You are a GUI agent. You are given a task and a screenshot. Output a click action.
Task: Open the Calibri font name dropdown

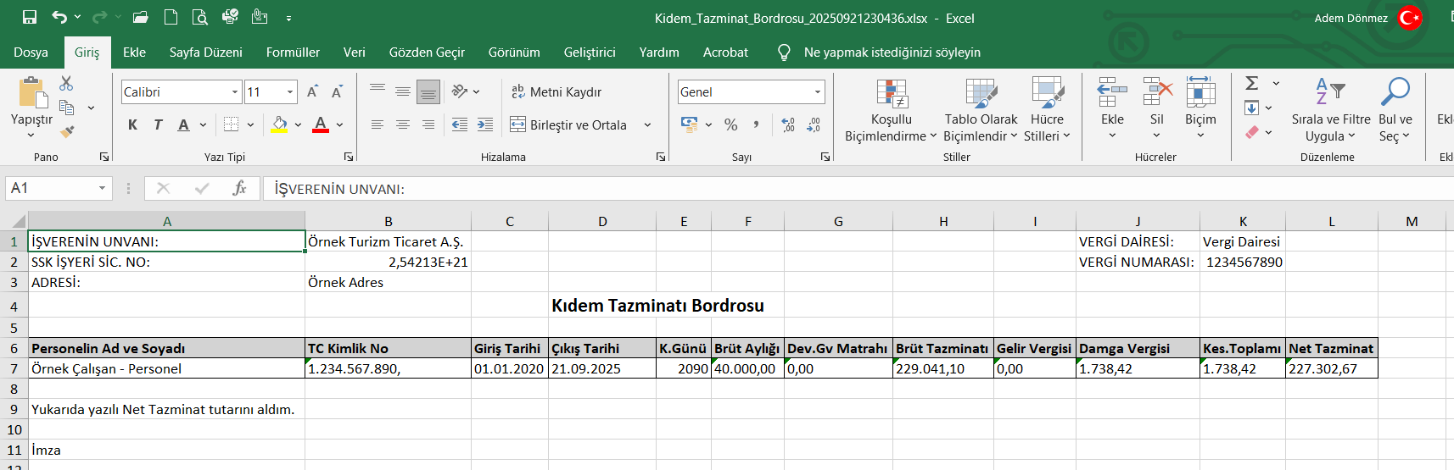tap(235, 91)
